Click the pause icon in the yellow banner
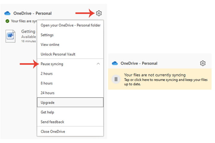215x143 pixels. click(116, 79)
